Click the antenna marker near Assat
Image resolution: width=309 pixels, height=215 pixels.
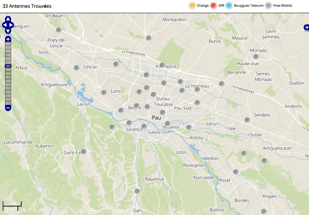pyautogui.click(x=236, y=172)
